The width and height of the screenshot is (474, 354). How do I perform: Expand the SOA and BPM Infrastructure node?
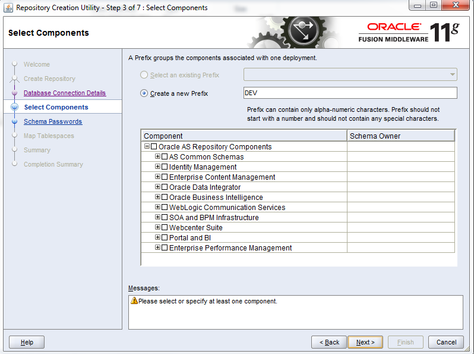pos(157,217)
